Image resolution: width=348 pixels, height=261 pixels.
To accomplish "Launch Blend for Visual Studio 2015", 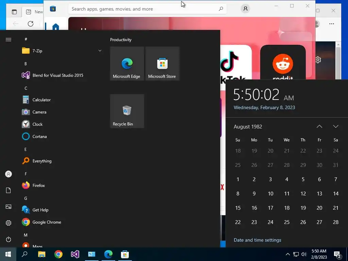I will (x=62, y=75).
